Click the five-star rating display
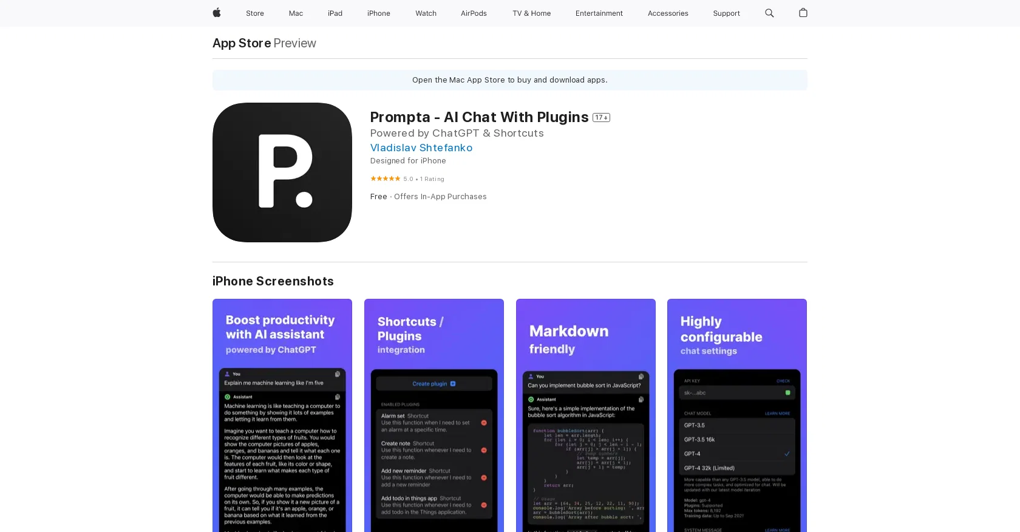1020x532 pixels. pyautogui.click(x=386, y=179)
